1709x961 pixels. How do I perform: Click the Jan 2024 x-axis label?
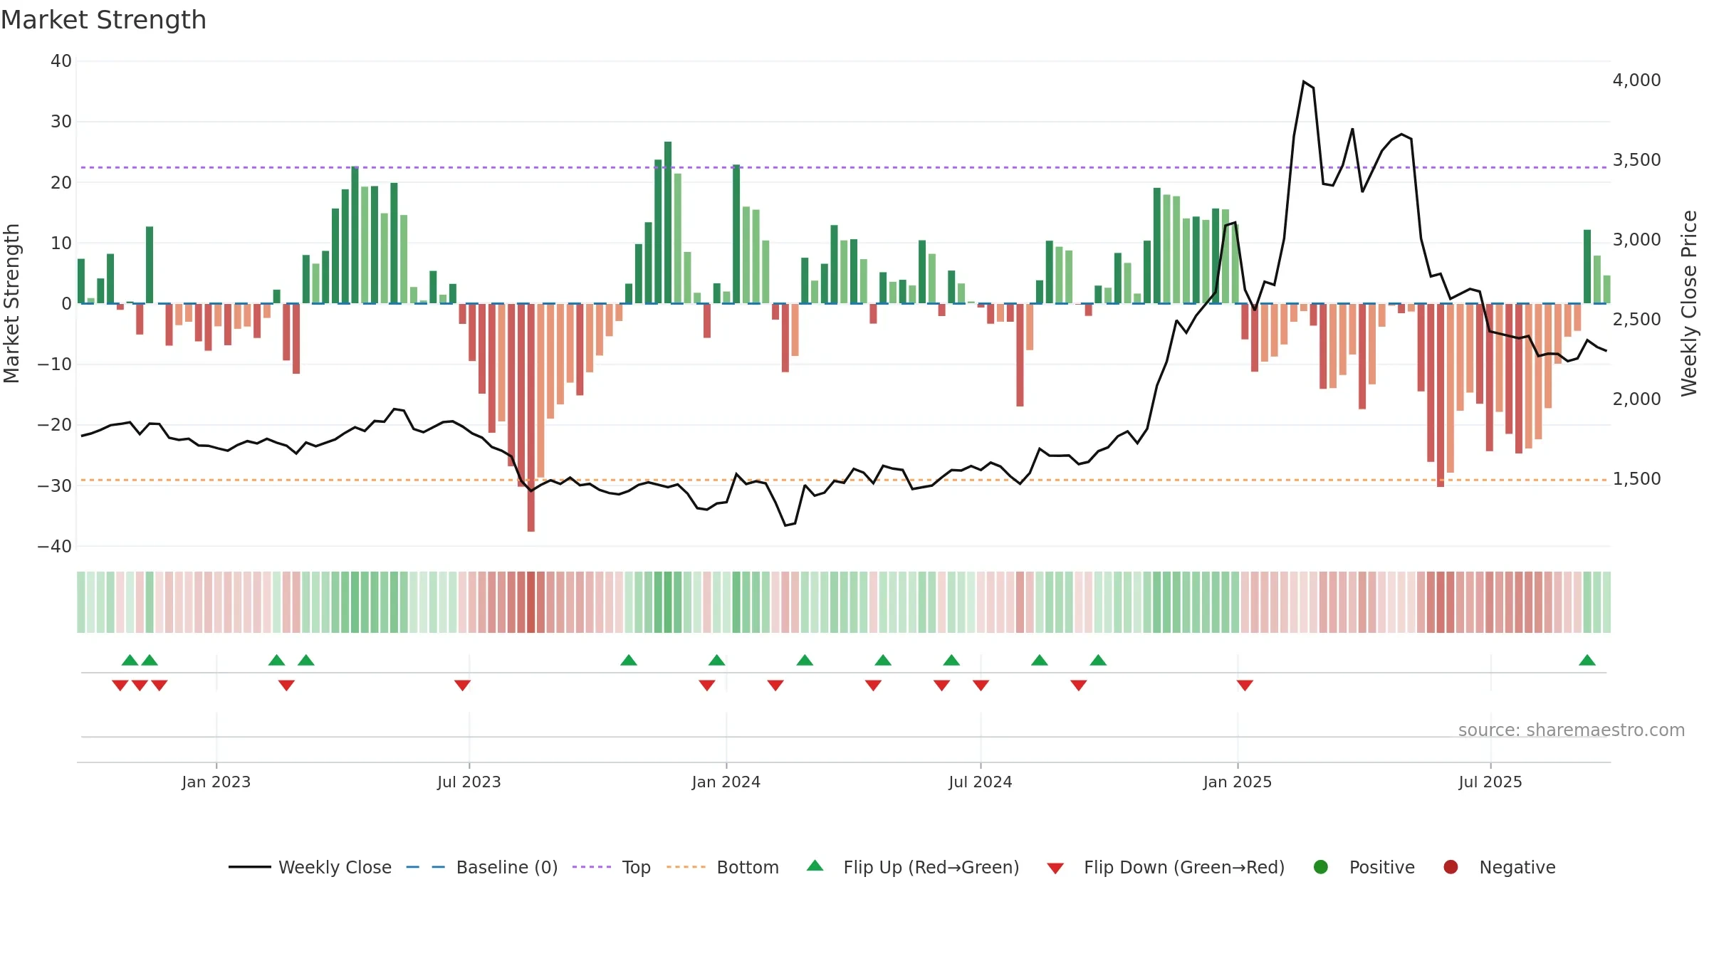pyautogui.click(x=726, y=782)
